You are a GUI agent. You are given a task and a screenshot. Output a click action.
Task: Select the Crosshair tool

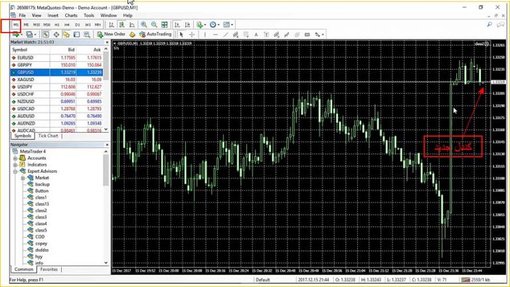coord(192,35)
